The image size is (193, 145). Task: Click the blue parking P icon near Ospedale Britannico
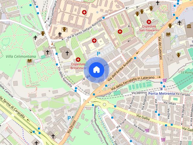click(x=98, y=54)
